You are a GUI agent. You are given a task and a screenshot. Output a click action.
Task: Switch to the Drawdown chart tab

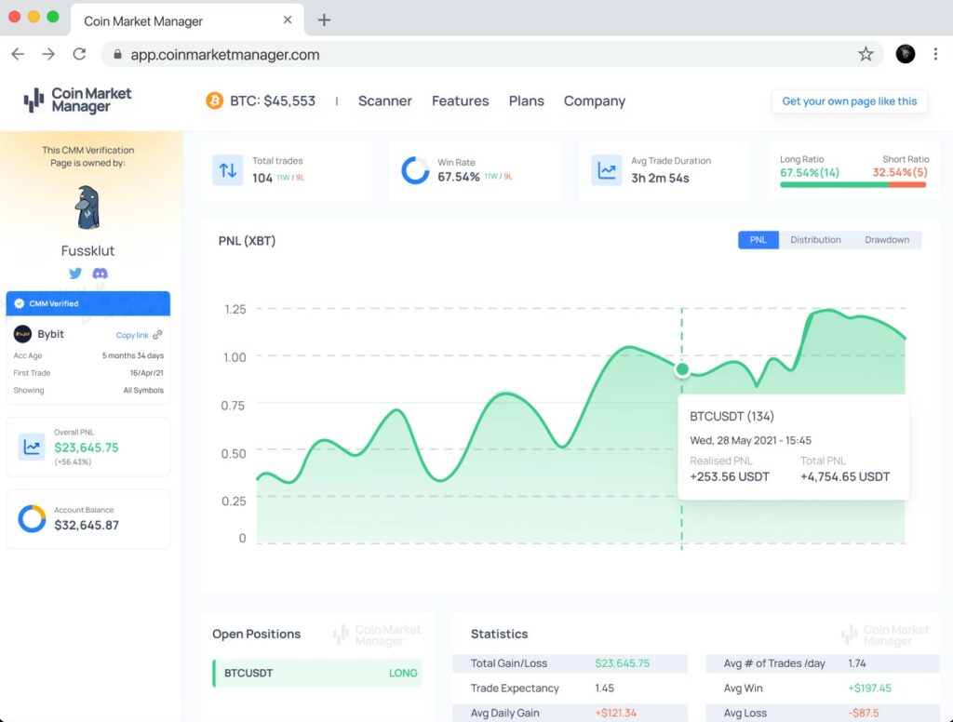[886, 239]
